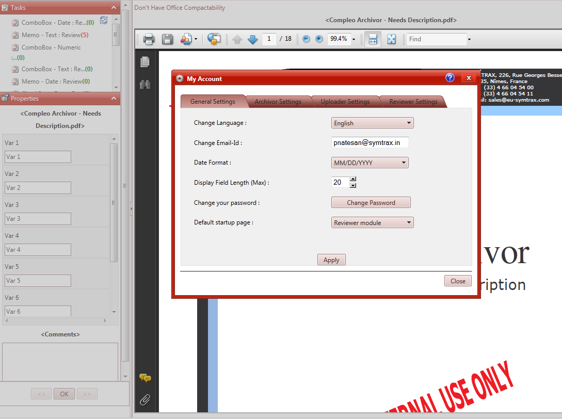Click the Properties vertical scrollbar thumb
This screenshot has width=562, height=419.
click(114, 203)
